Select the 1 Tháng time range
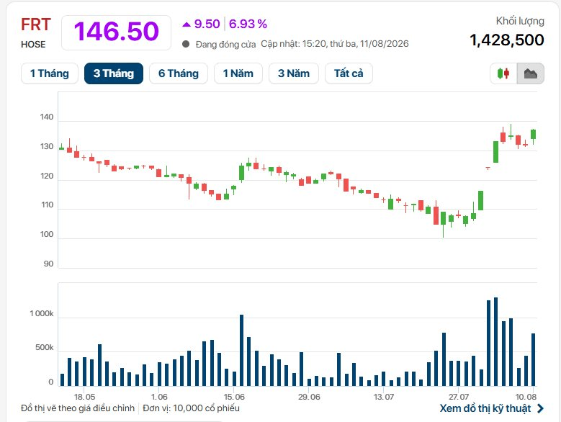Viewport: 561px width, 422px height. [x=50, y=73]
